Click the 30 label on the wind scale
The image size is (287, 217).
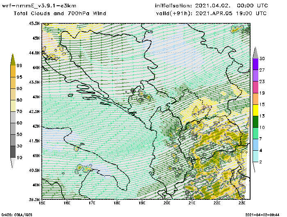[262, 59]
